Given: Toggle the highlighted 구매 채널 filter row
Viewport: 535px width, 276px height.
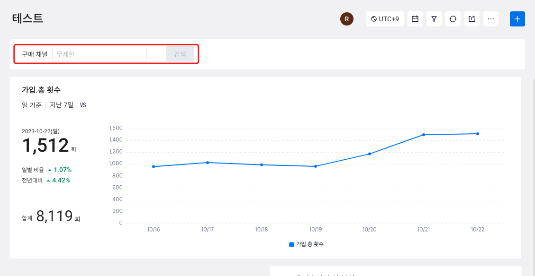Looking at the screenshot, I should pos(106,54).
